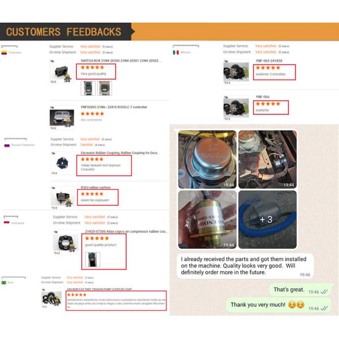Open the YNF-069 241X50 product title
The width and height of the screenshot is (339, 339).
(x=269, y=61)
